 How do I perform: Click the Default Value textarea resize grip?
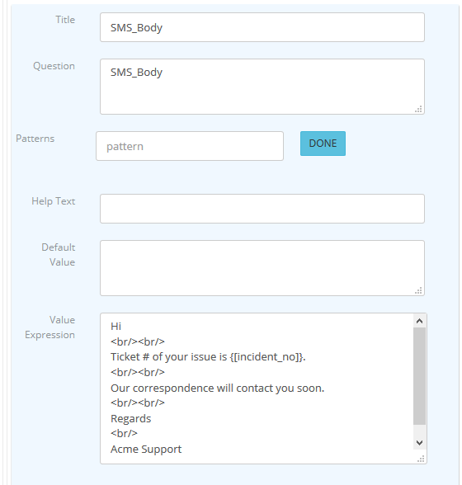point(418,290)
